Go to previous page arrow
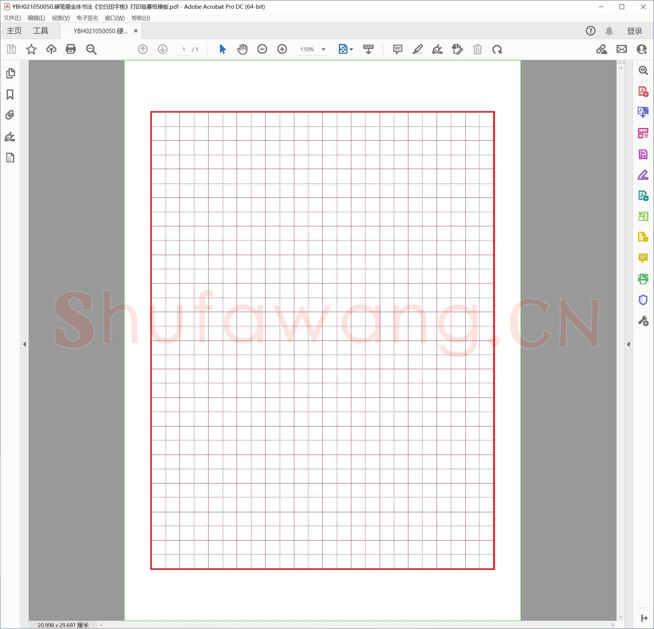The image size is (654, 629). (143, 49)
